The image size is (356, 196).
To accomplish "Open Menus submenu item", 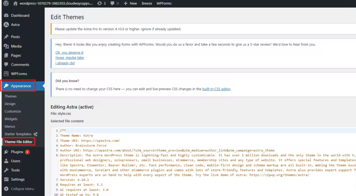I will pos(10,126).
